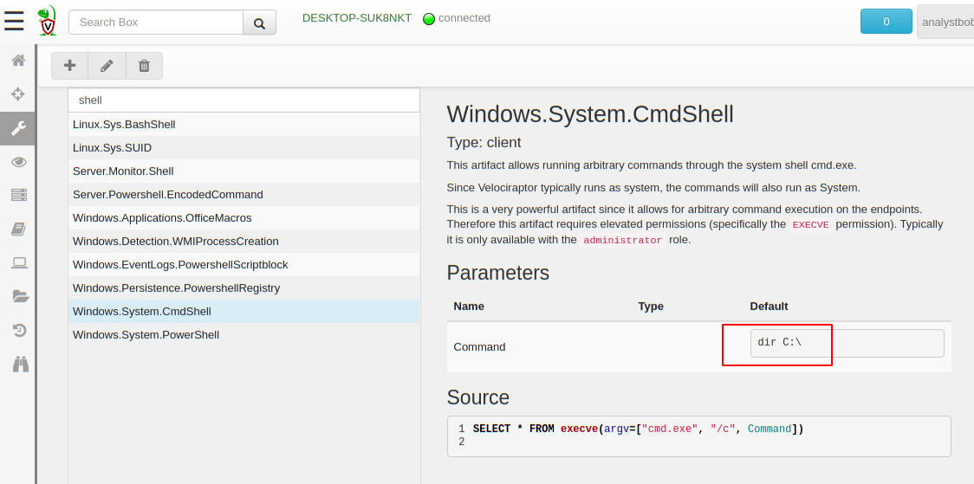Edit artifact using the pencil button
974x484 pixels.
[x=107, y=66]
